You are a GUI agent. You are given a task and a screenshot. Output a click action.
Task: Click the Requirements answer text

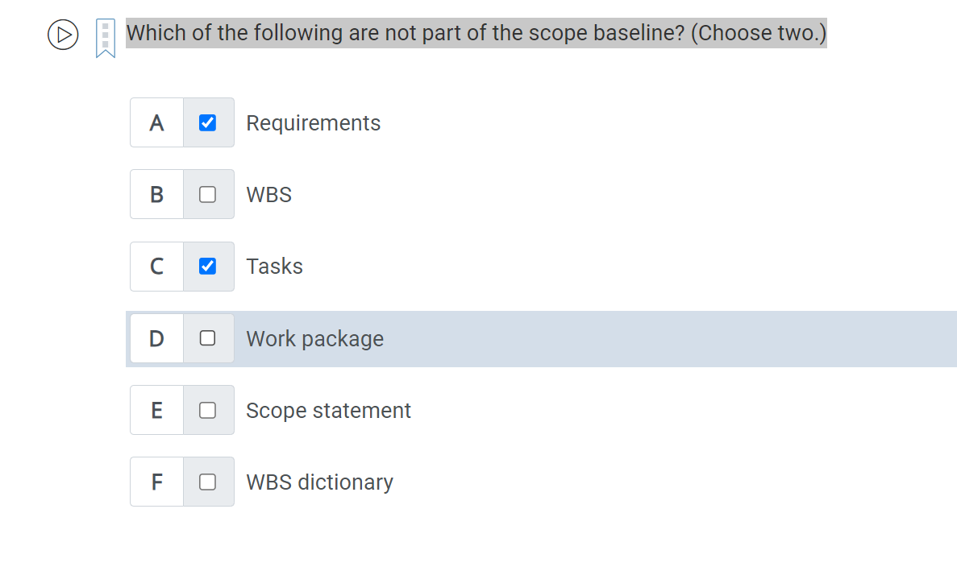313,123
